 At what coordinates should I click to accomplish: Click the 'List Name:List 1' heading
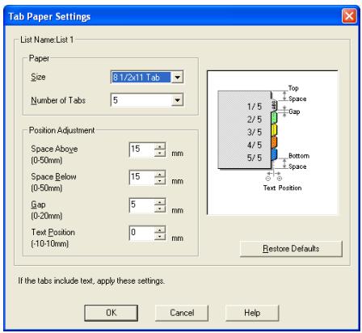(47, 40)
